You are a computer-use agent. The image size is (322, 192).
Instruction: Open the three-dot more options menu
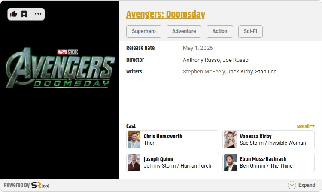pyautogui.click(x=38, y=14)
